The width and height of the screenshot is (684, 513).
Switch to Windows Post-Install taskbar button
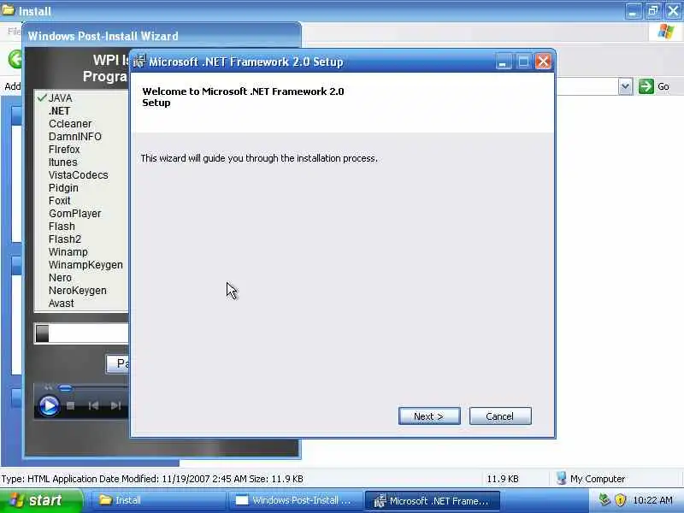coord(296,500)
